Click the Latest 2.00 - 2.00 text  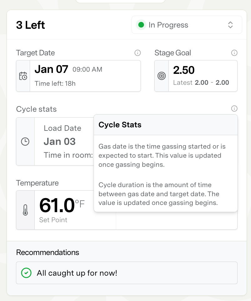(x=201, y=83)
